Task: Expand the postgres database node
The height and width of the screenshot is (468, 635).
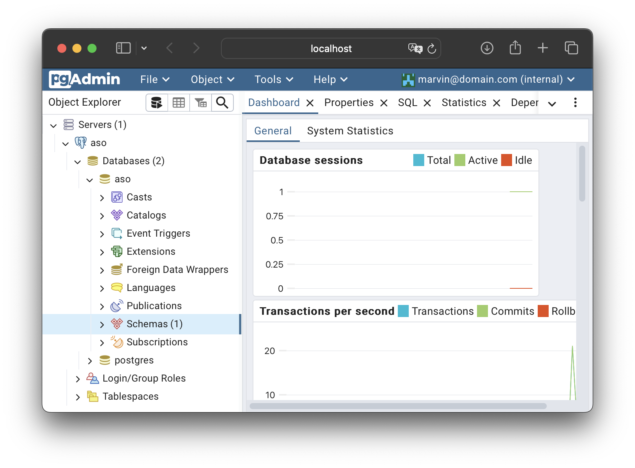Action: pyautogui.click(x=90, y=360)
